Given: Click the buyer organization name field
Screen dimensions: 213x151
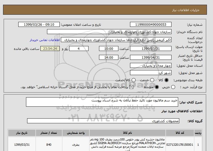Looking at the screenshot, I should (x=109, y=32).
